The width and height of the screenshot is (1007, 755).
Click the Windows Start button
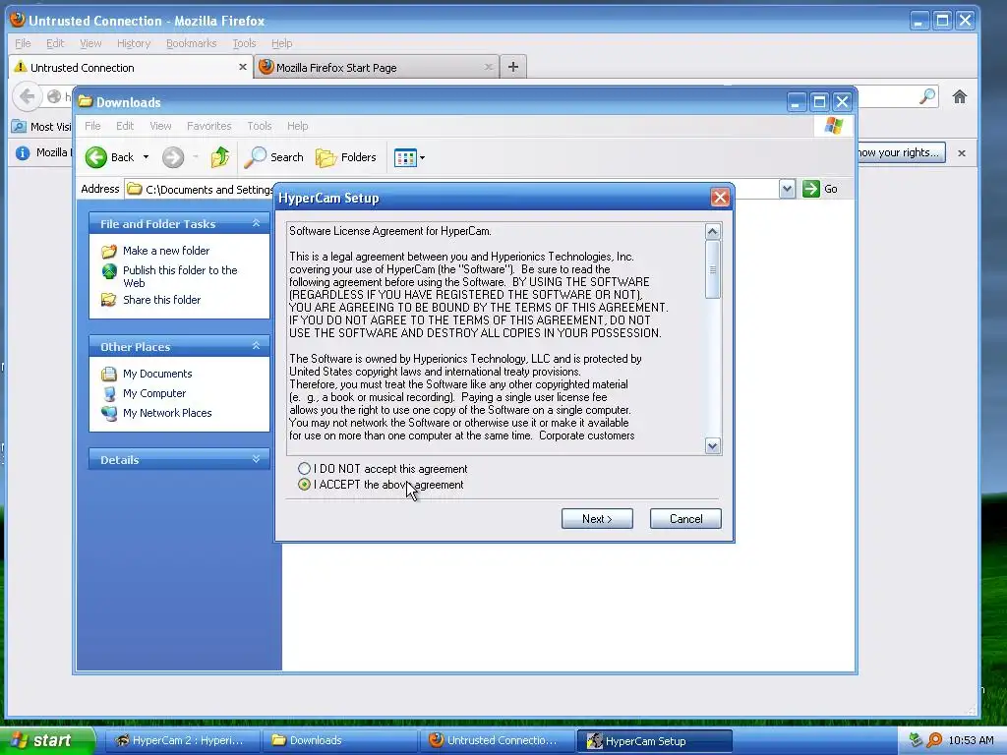47,740
